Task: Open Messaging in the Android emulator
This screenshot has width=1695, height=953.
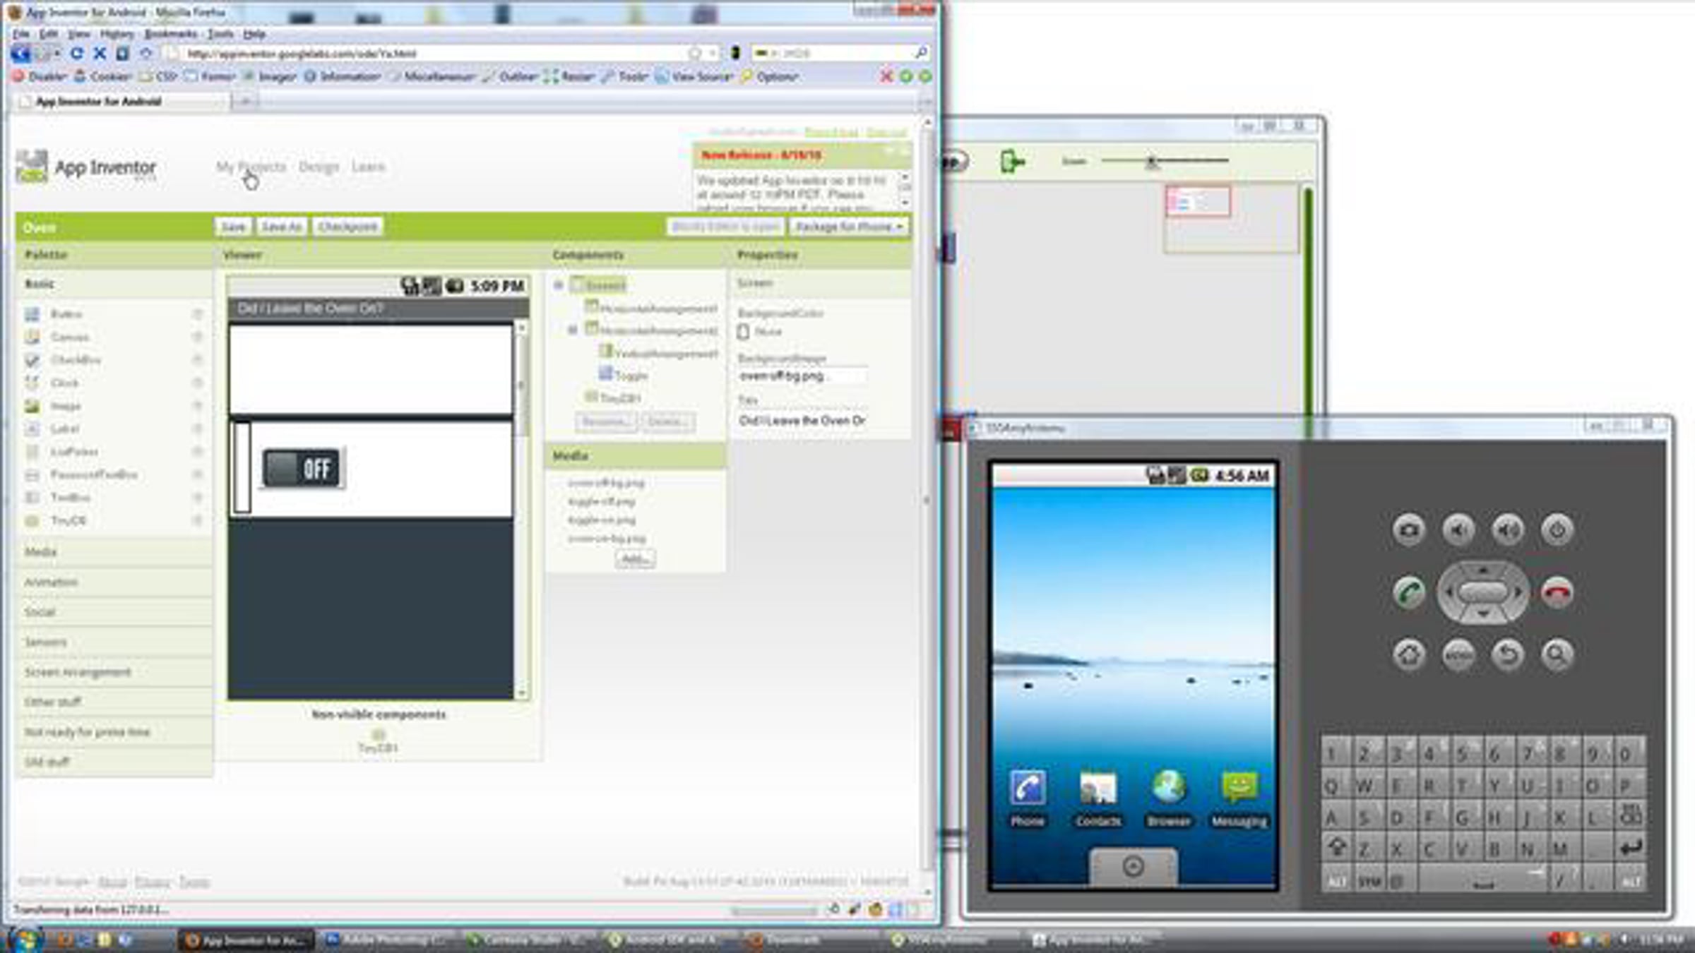Action: 1239,798
